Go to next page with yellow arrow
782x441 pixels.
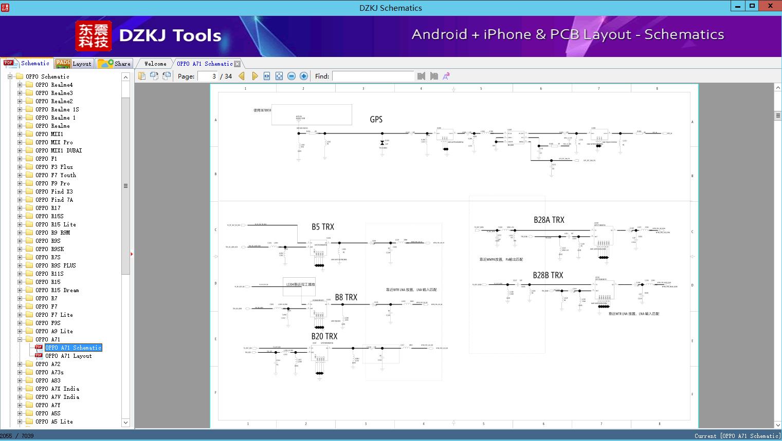point(256,76)
